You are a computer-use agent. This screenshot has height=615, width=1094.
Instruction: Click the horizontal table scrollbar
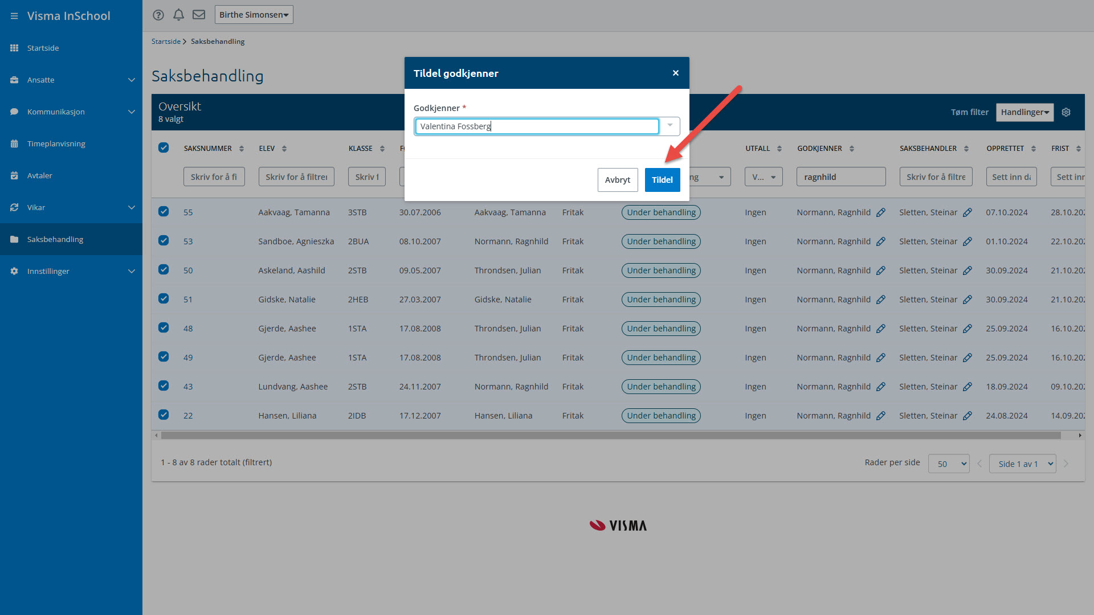[610, 436]
